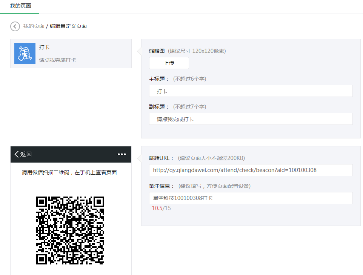363x275 pixels.
Task: Open the three-dots menu in phone preview
Action: click(x=122, y=154)
